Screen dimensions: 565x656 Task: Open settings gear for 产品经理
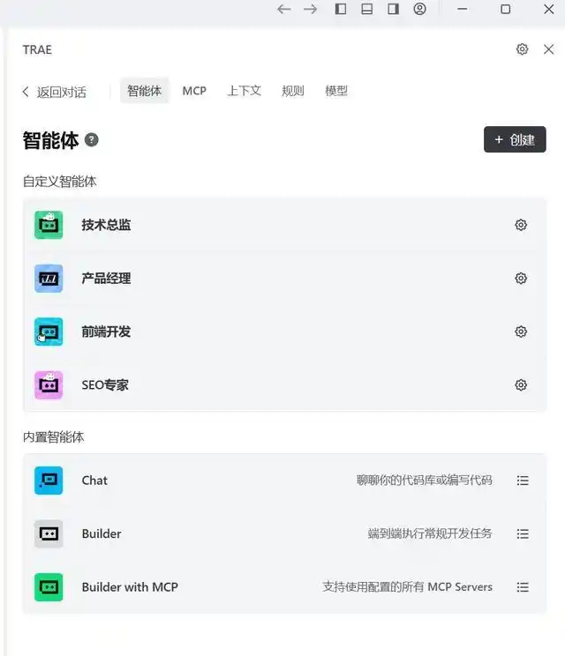point(521,279)
